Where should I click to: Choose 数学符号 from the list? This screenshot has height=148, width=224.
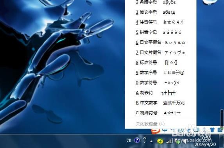161,83
